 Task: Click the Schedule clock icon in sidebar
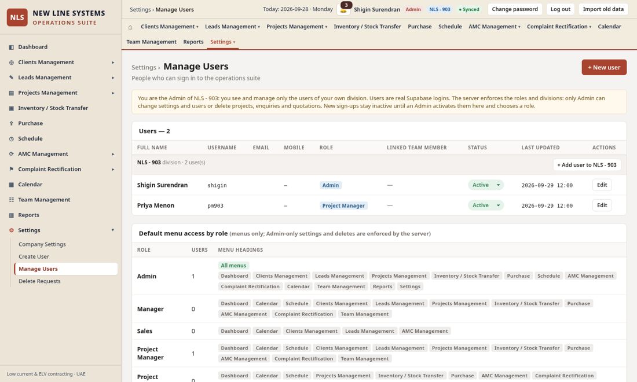[12, 139]
